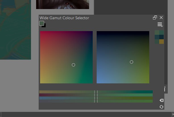
Task: Select the foreground colour swatch
Action: coord(42,23)
